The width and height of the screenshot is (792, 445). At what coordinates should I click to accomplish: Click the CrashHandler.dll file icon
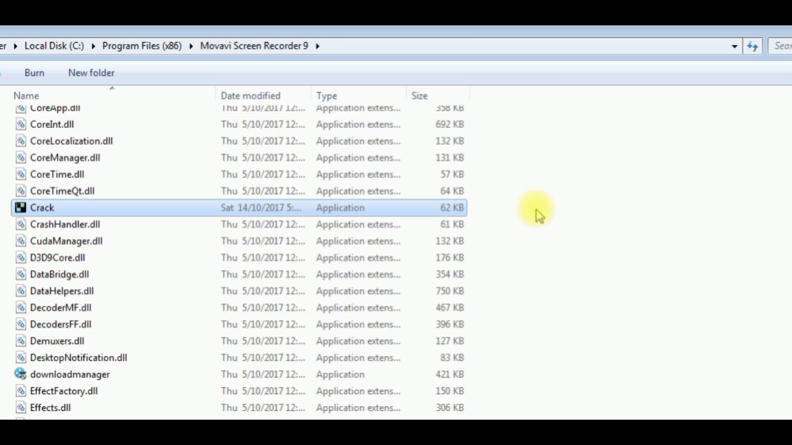tap(20, 224)
